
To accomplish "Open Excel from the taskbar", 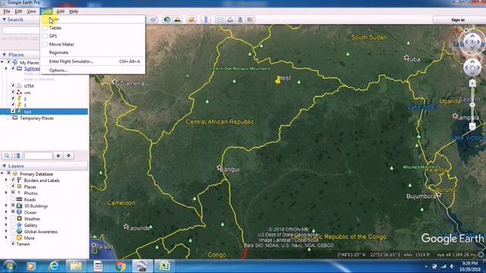I will (165, 266).
